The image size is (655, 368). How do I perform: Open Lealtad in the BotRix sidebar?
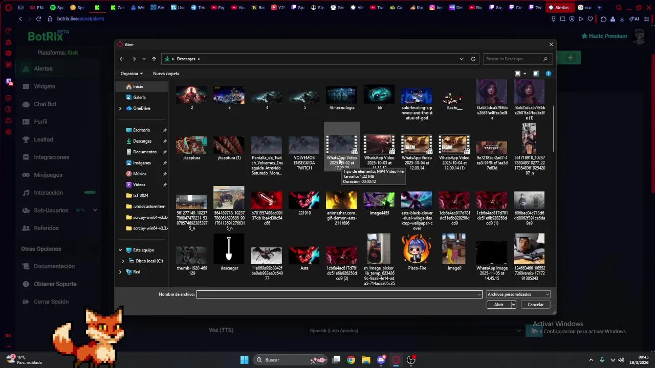click(x=43, y=140)
